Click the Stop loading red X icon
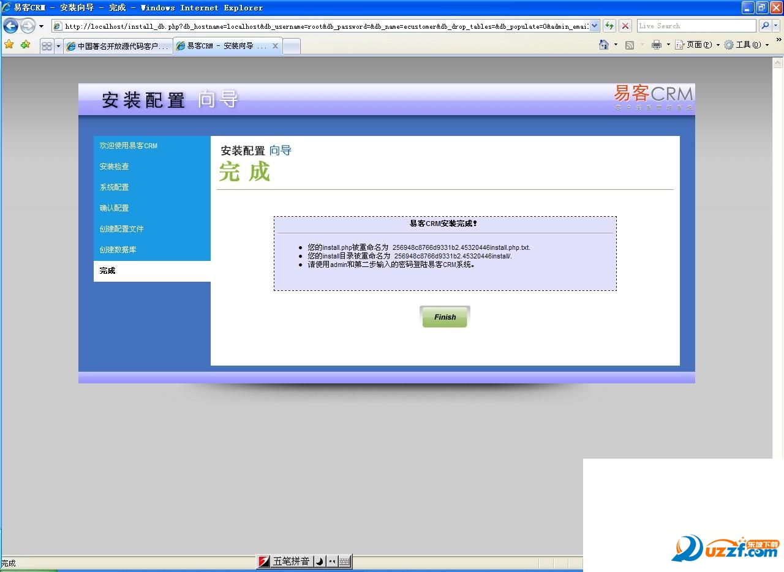Screen dimensions: 784x572 (625, 26)
